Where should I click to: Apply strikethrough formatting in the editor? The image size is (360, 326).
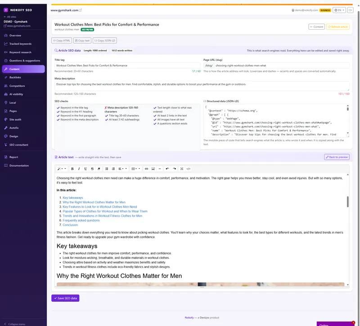coord(92,169)
